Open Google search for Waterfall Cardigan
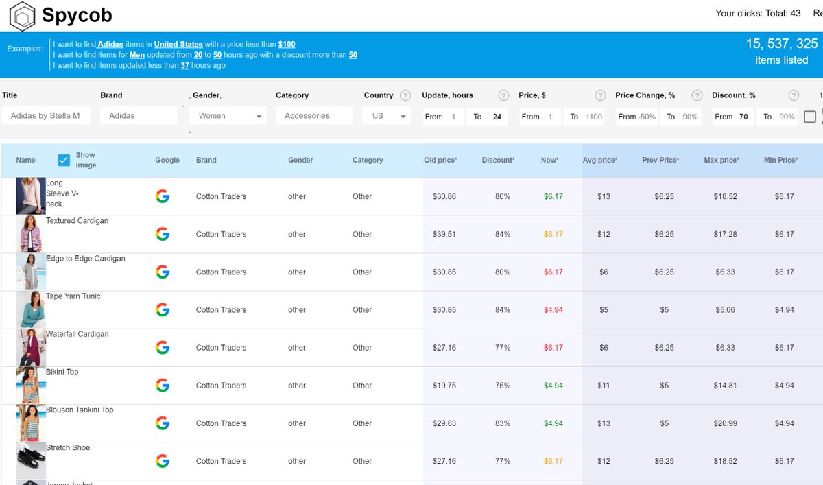Viewport: 823px width, 485px height. [x=163, y=347]
